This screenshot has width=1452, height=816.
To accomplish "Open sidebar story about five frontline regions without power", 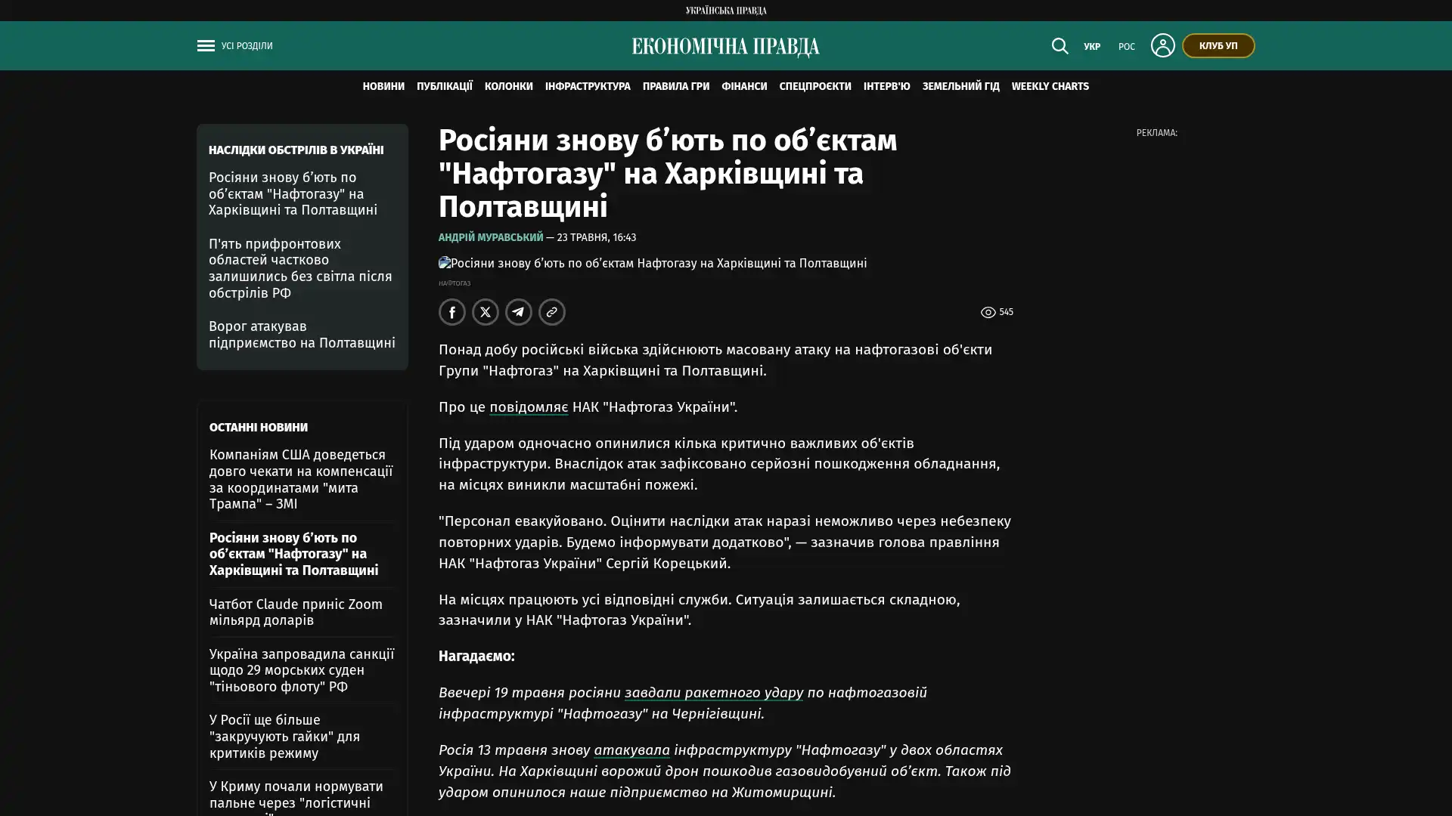I will click(301, 268).
